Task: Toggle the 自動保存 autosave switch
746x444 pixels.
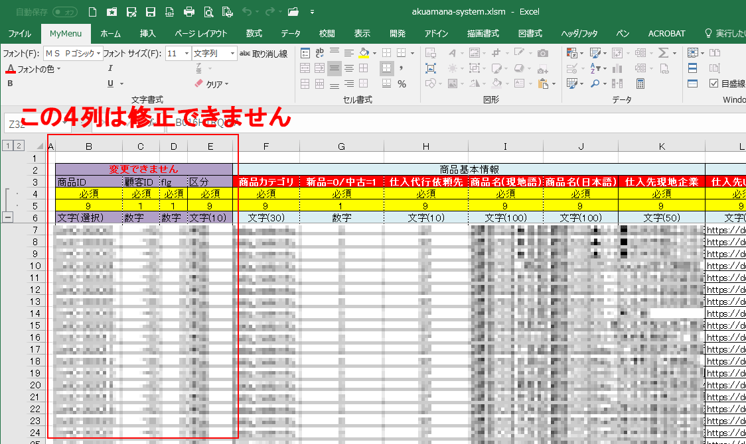Action: 64,12
